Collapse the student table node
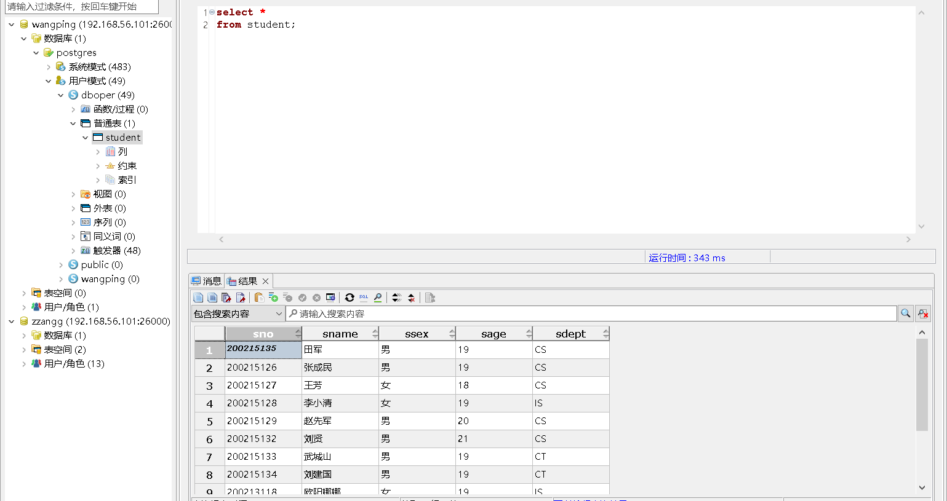The height and width of the screenshot is (501, 947). [x=85, y=138]
